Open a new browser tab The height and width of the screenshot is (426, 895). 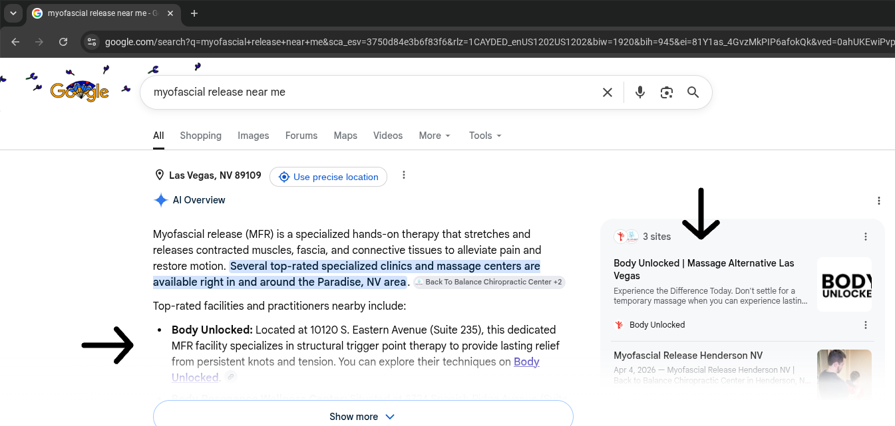(x=194, y=13)
